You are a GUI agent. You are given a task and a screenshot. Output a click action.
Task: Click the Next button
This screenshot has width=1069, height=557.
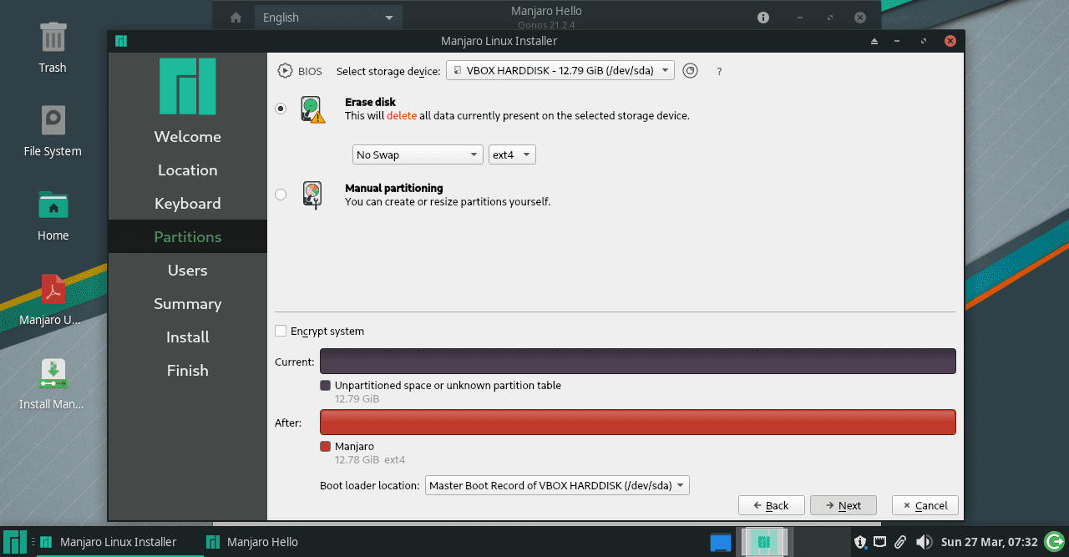pos(843,505)
